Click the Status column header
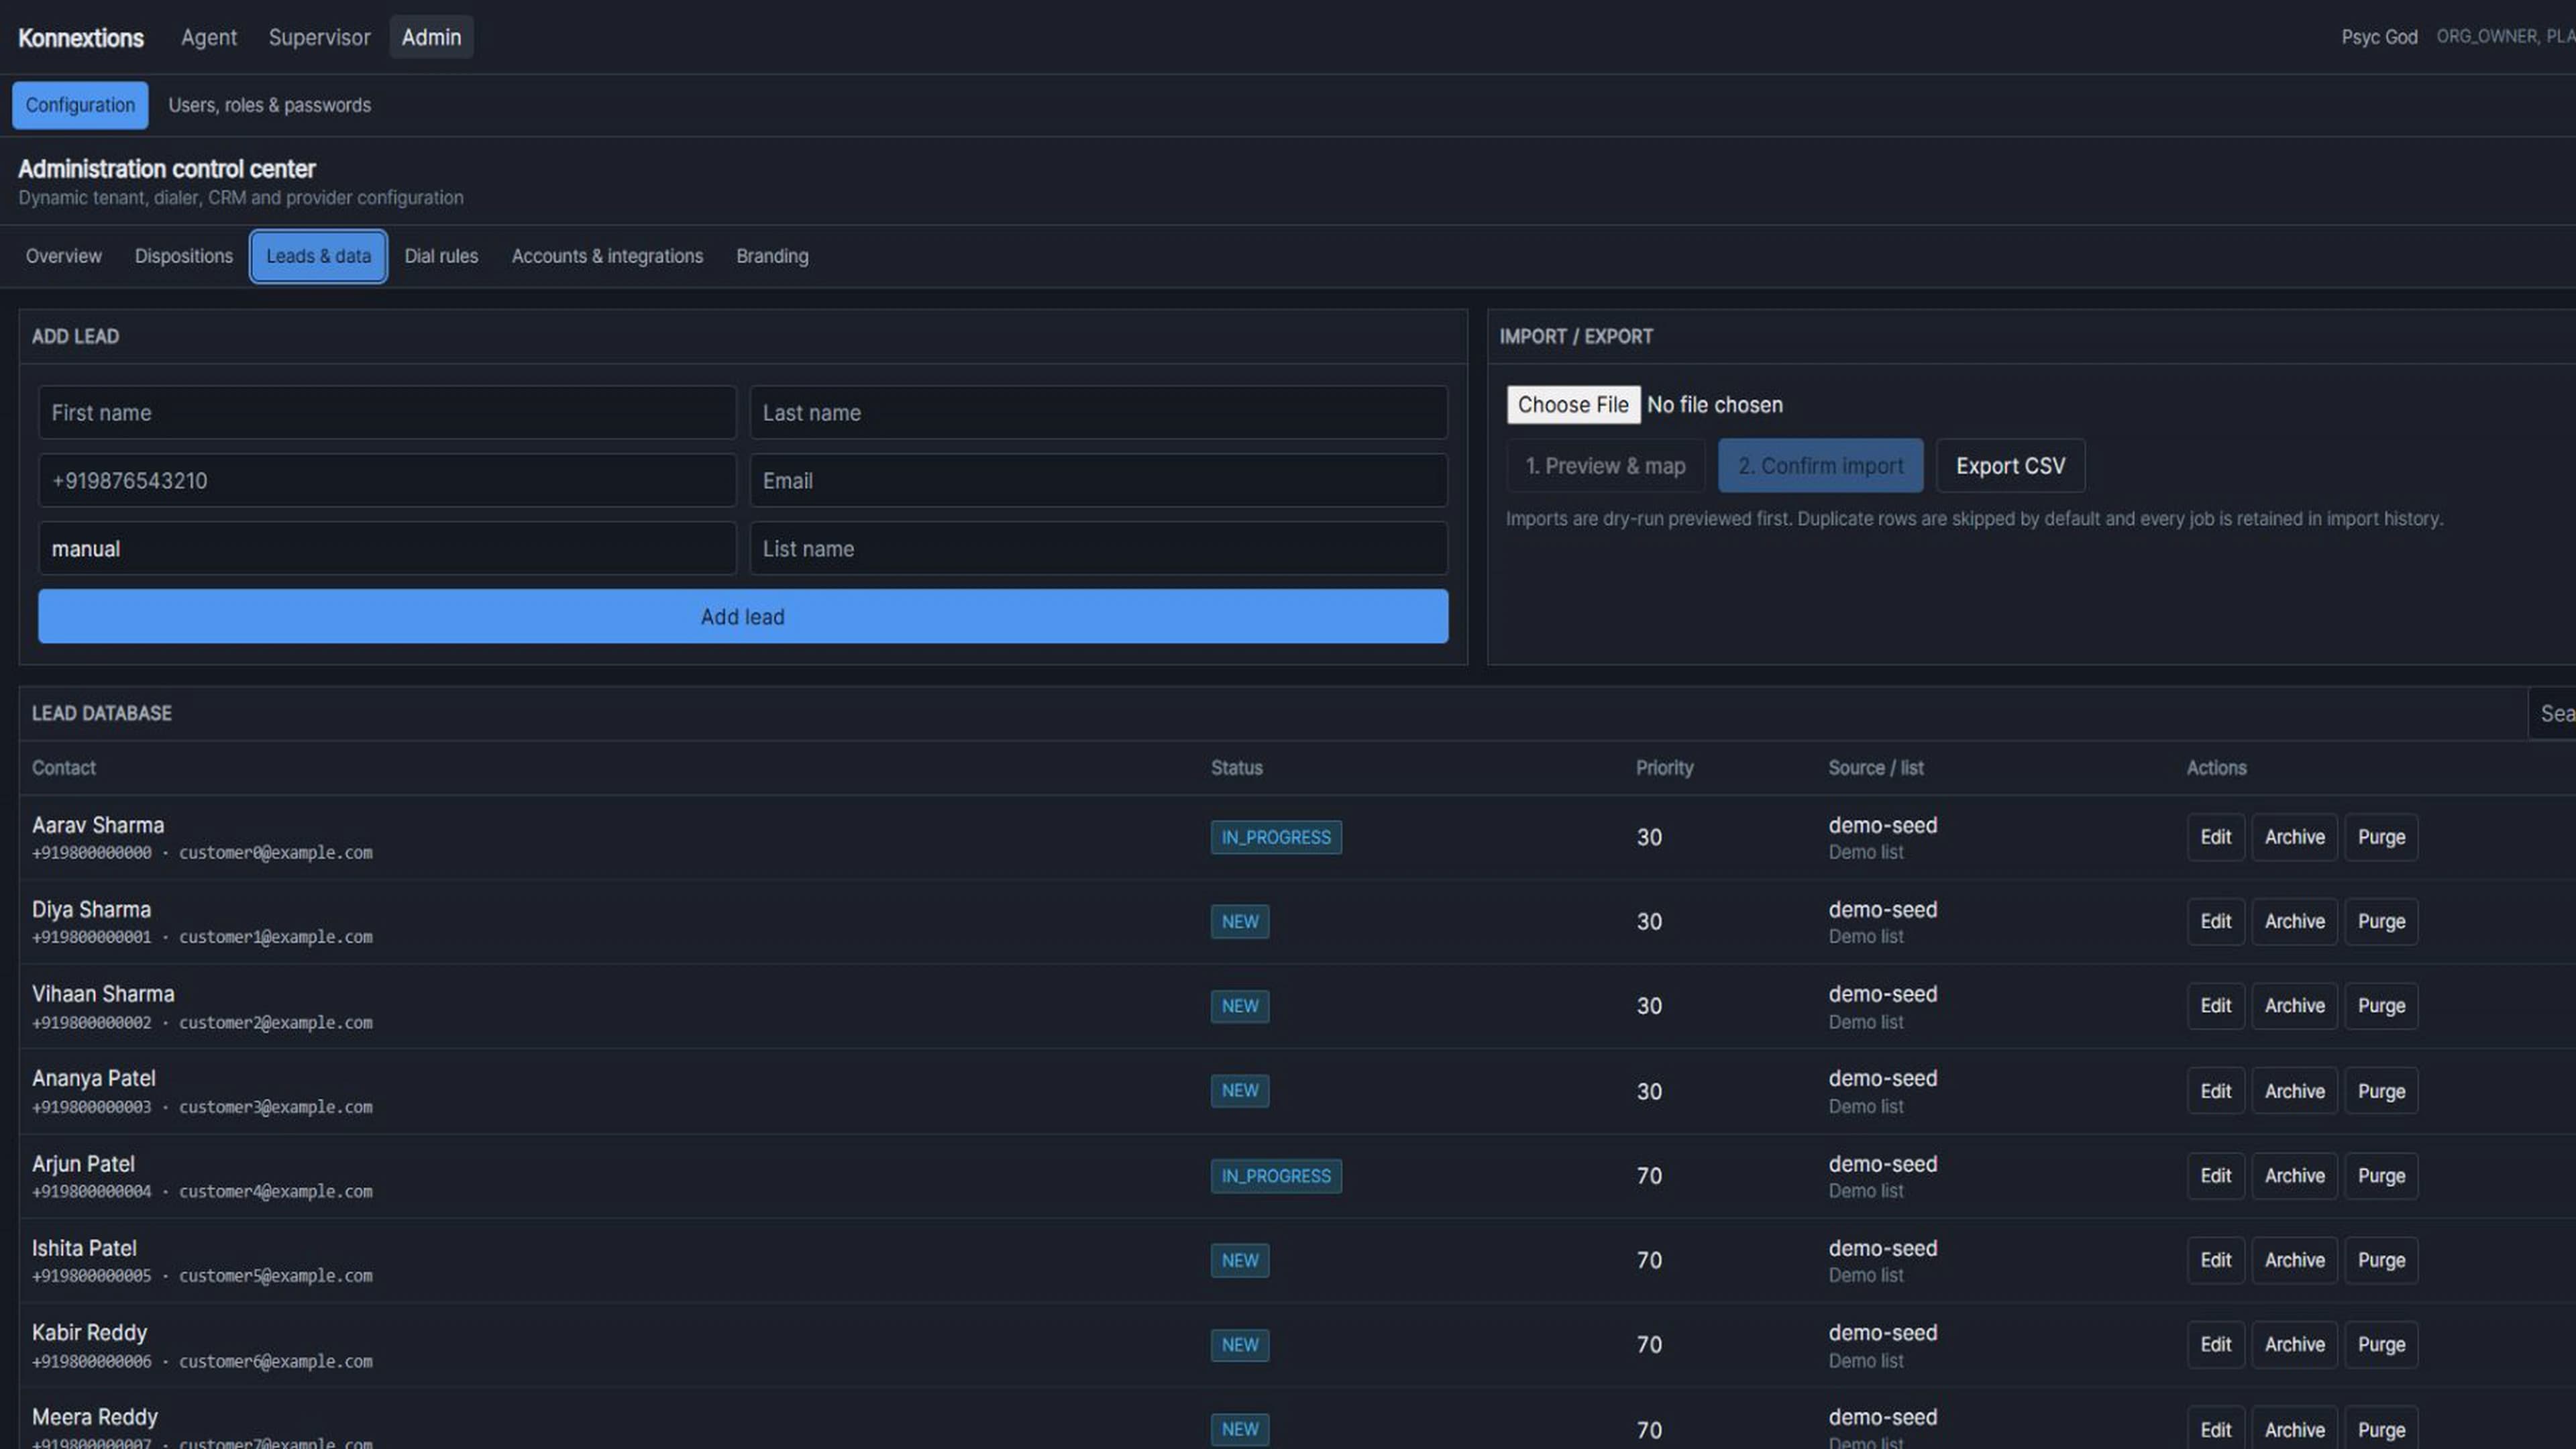This screenshot has width=2576, height=1449. click(1237, 768)
